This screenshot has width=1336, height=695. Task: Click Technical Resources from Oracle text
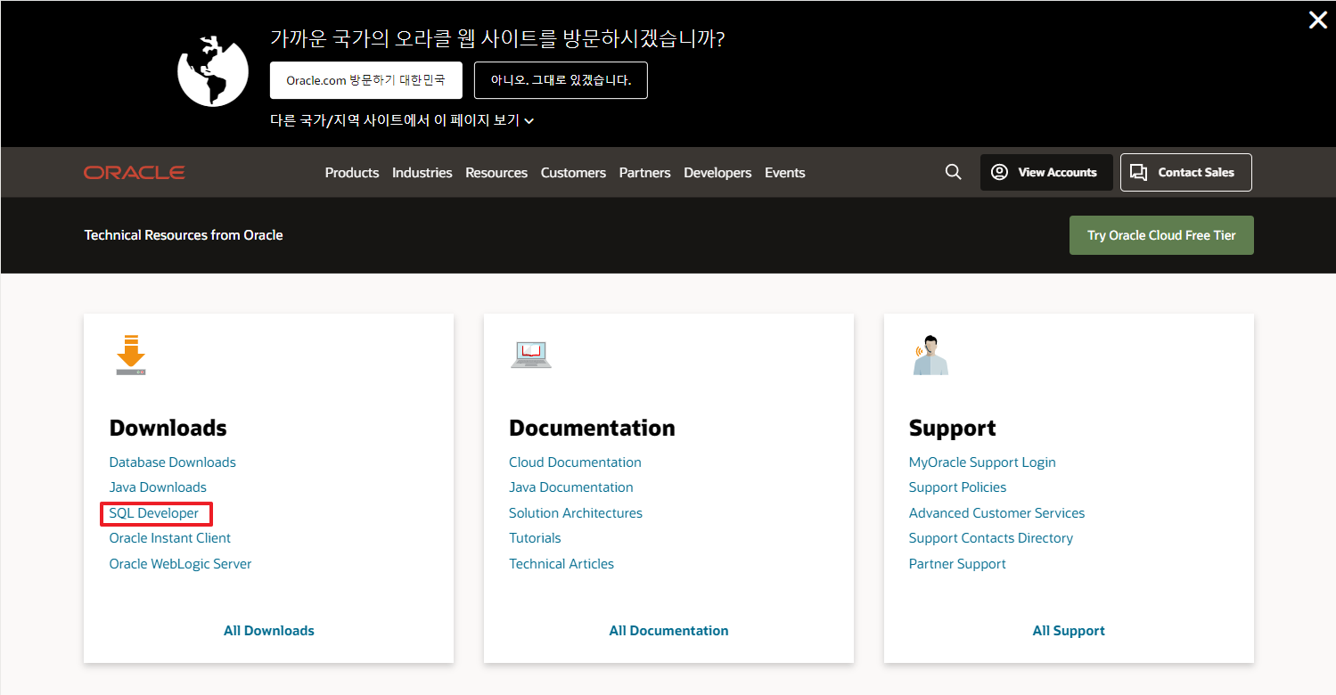pyautogui.click(x=184, y=235)
